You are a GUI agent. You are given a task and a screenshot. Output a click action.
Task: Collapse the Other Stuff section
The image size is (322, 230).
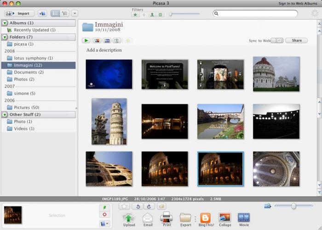coord(5,115)
